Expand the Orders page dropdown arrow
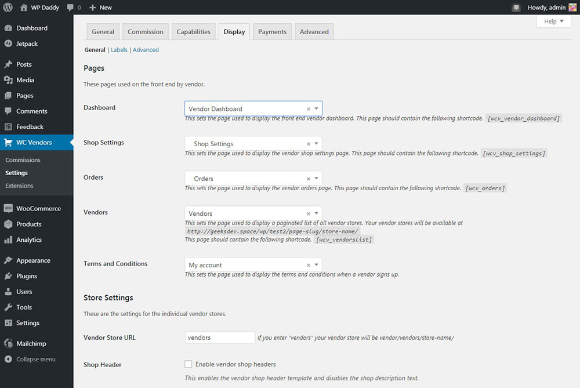Image resolution: width=580 pixels, height=388 pixels. (316, 178)
